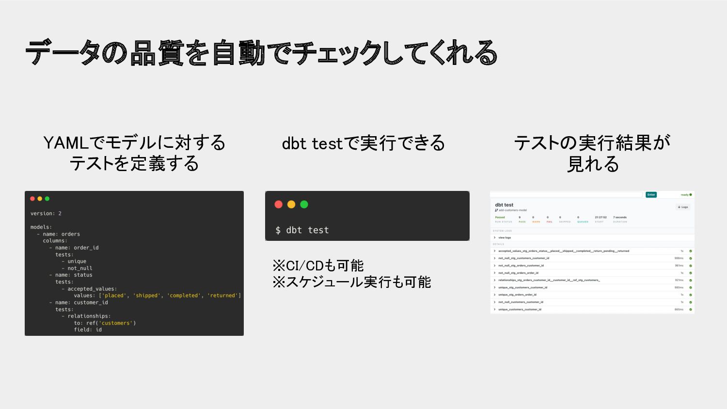Click unique_customers_customer_id test name
727x409 pixels.
point(520,309)
